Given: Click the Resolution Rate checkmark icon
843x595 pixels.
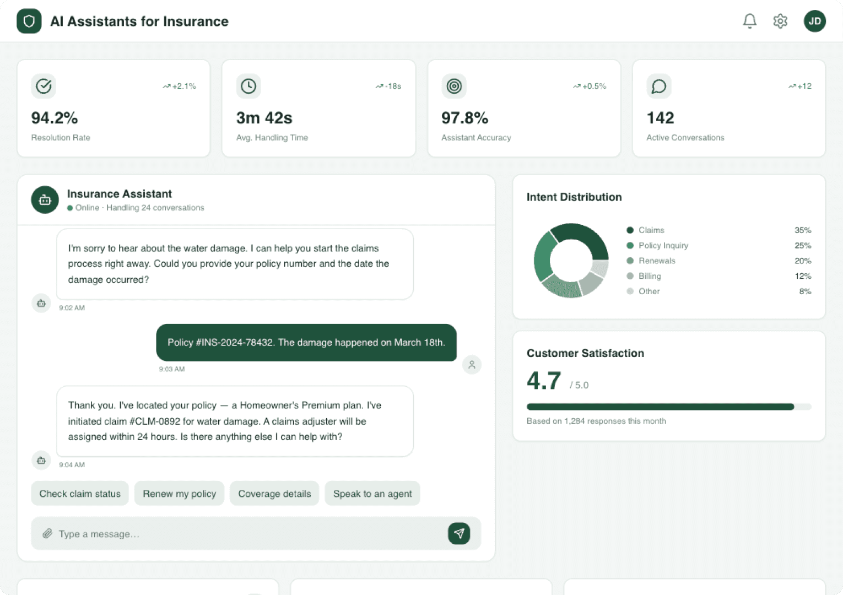Looking at the screenshot, I should pos(44,86).
